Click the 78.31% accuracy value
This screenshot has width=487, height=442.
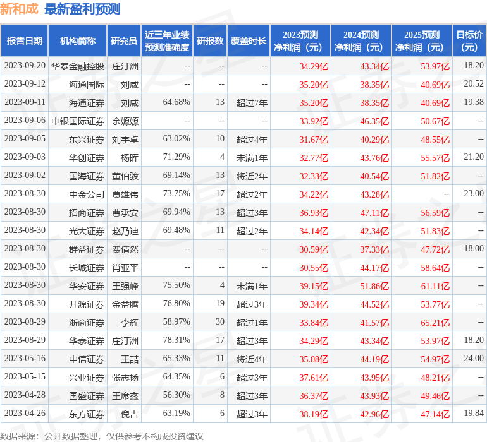176,340
